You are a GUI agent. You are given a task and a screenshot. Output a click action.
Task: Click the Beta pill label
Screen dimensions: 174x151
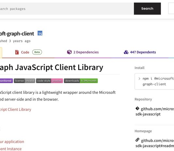click(37, 52)
